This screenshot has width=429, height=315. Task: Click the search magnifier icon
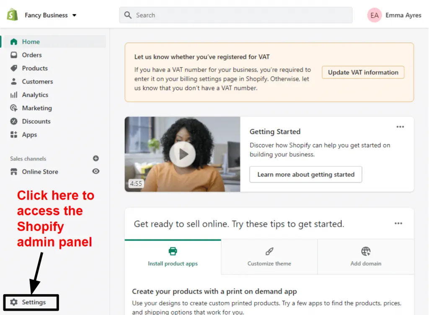(x=128, y=15)
